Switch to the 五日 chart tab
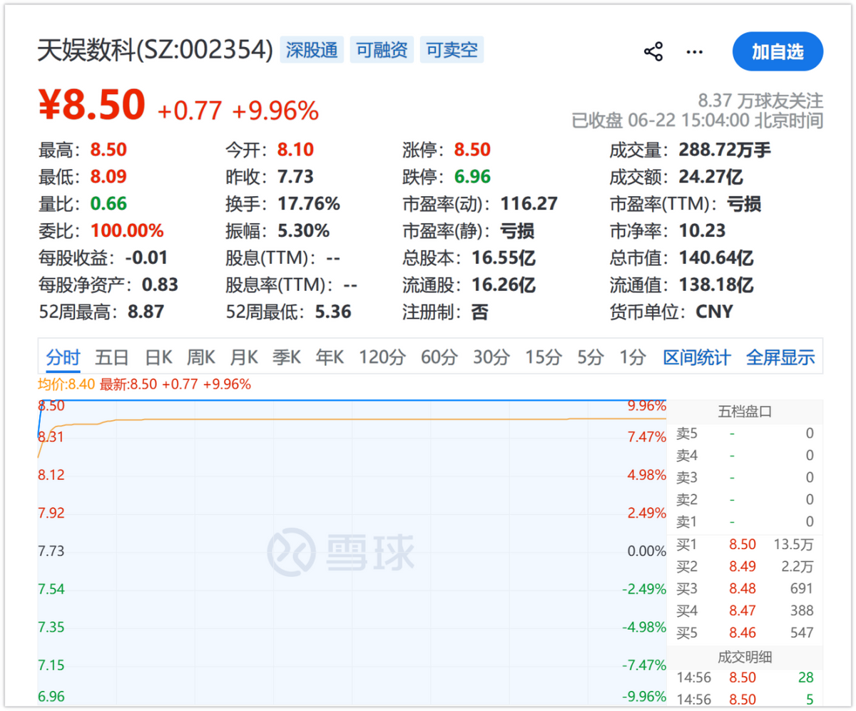 pos(112,357)
